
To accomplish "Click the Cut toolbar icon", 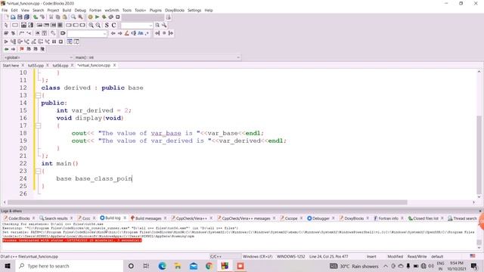I will point(51,17).
